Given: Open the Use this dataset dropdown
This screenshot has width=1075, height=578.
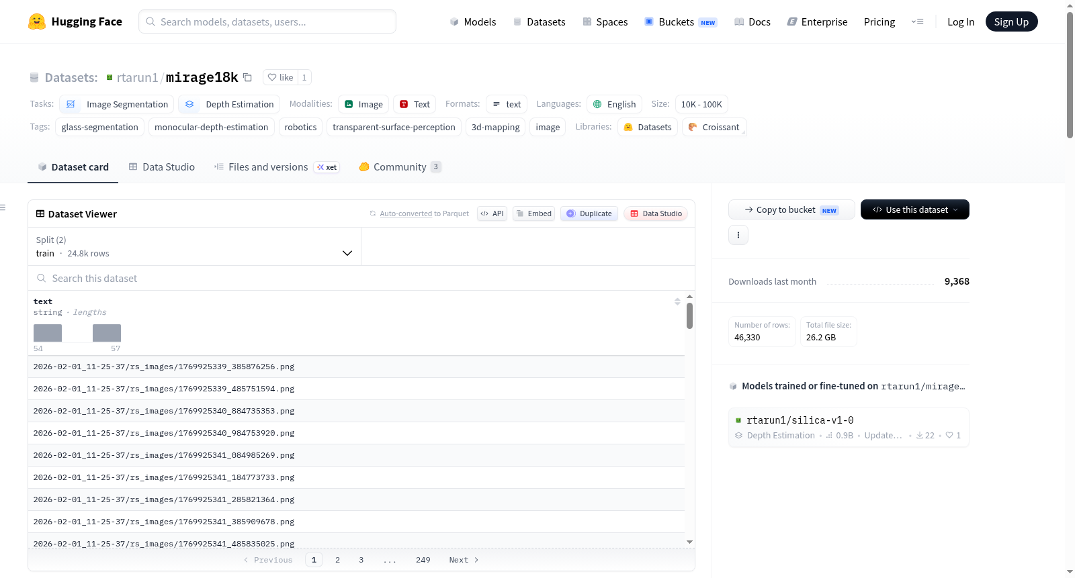Looking at the screenshot, I should coord(915,209).
